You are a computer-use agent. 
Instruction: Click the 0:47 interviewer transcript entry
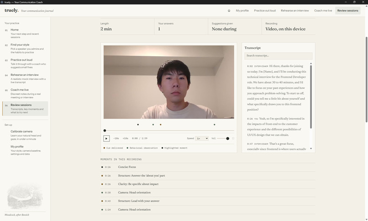[277, 146]
